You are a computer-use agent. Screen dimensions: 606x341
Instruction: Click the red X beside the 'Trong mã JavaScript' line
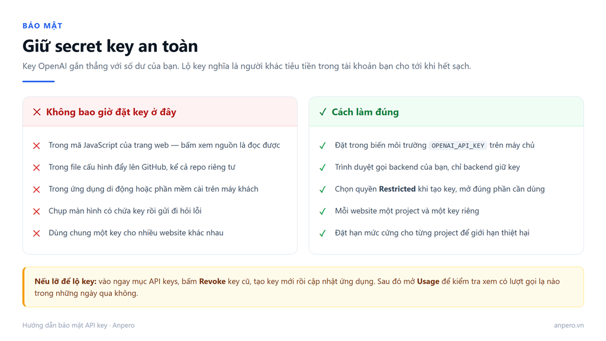[x=36, y=146]
